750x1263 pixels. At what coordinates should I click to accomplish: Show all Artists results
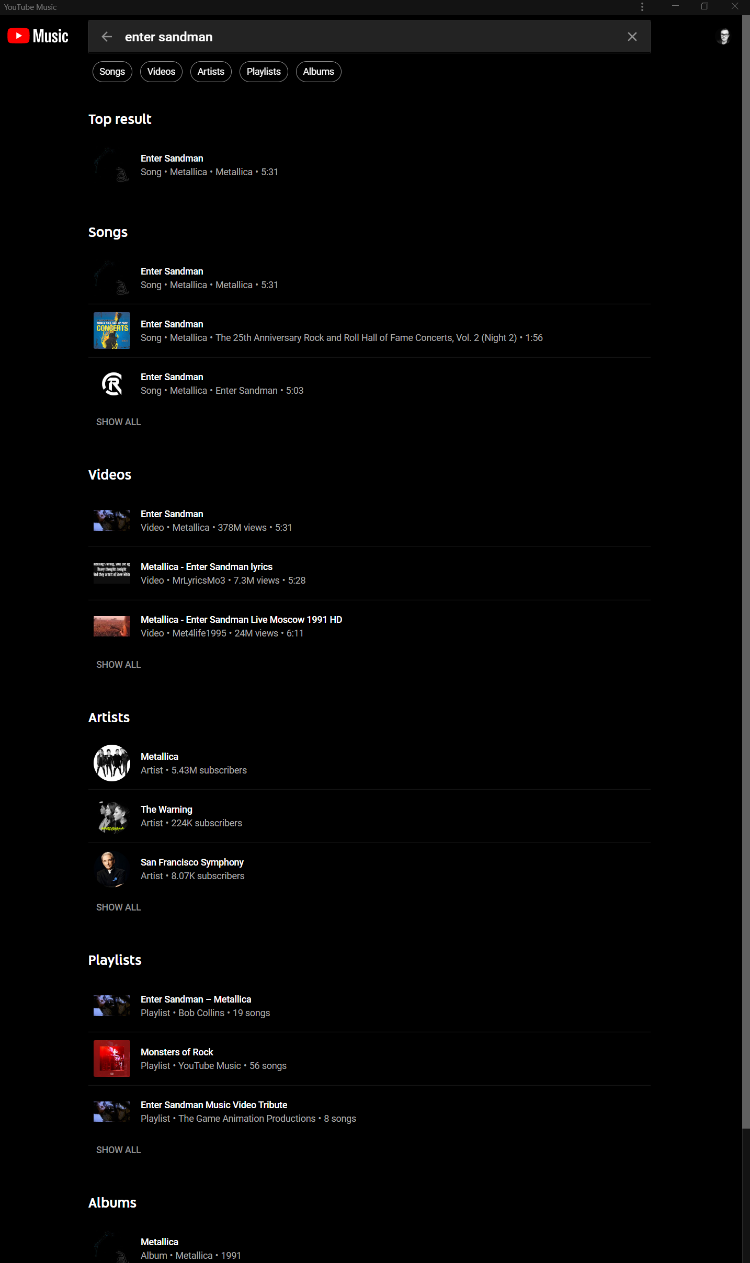119,907
